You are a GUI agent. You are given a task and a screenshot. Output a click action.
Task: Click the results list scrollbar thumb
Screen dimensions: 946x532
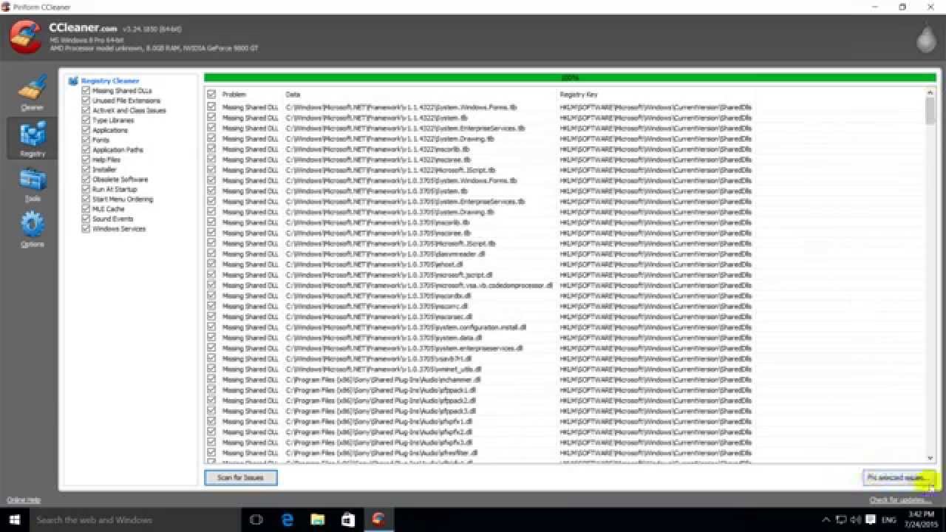click(930, 111)
